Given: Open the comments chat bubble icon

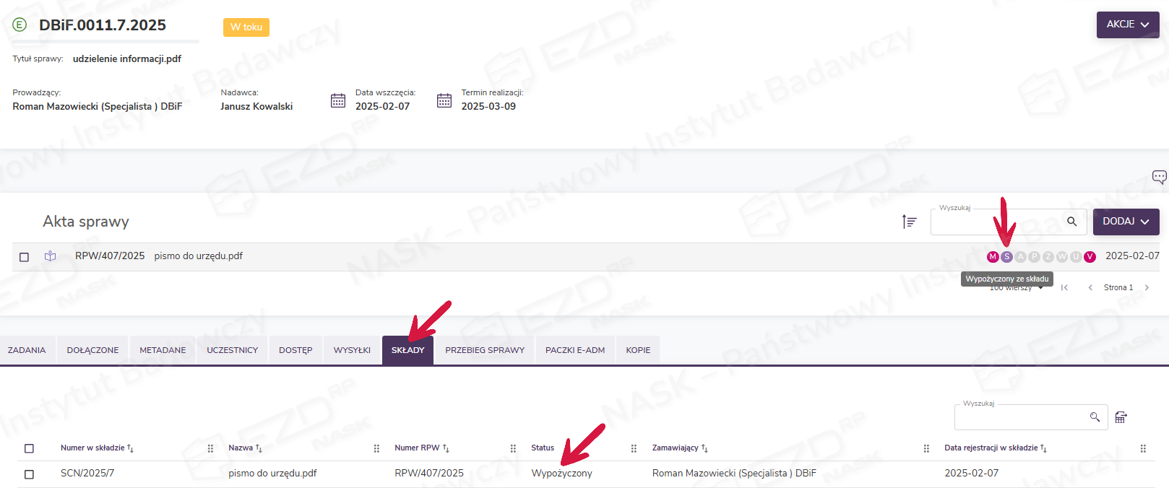Looking at the screenshot, I should coord(1159,177).
